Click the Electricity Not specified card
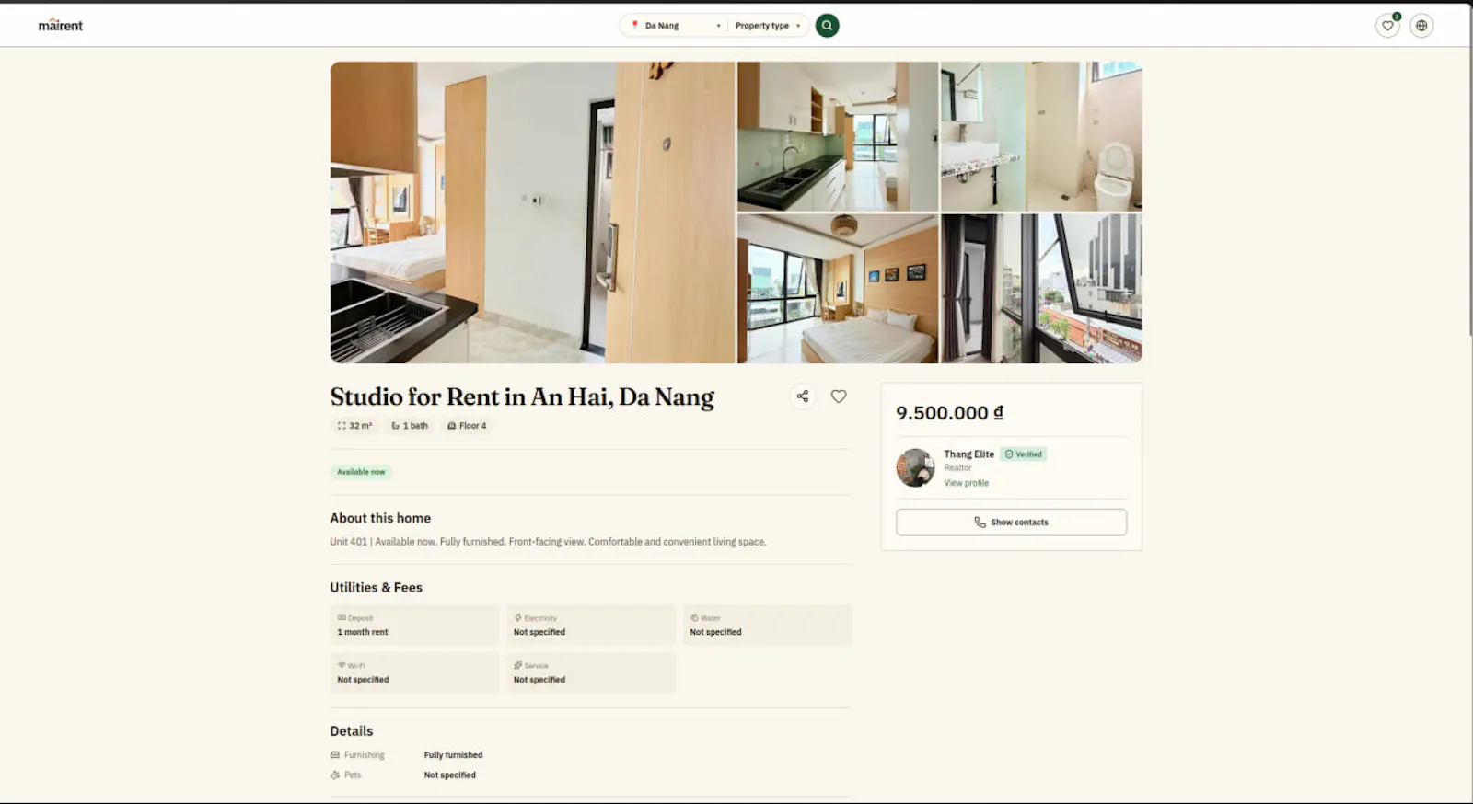 [591, 626]
